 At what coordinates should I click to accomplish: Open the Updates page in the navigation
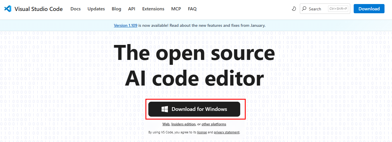click(96, 9)
